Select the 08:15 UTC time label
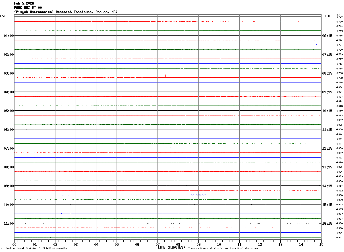Viewport: 344px width, 252px height. [327, 73]
